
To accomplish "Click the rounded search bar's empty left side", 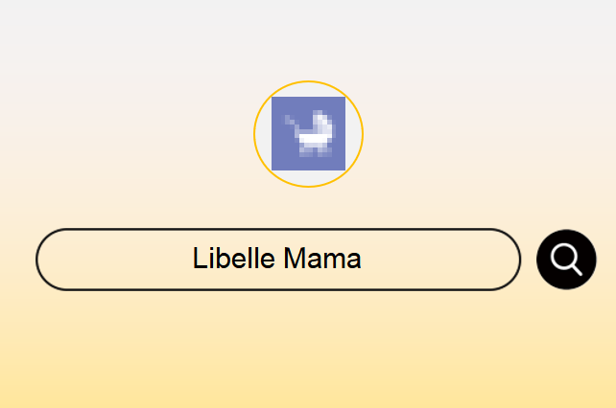I will pyautogui.click(x=114, y=260).
